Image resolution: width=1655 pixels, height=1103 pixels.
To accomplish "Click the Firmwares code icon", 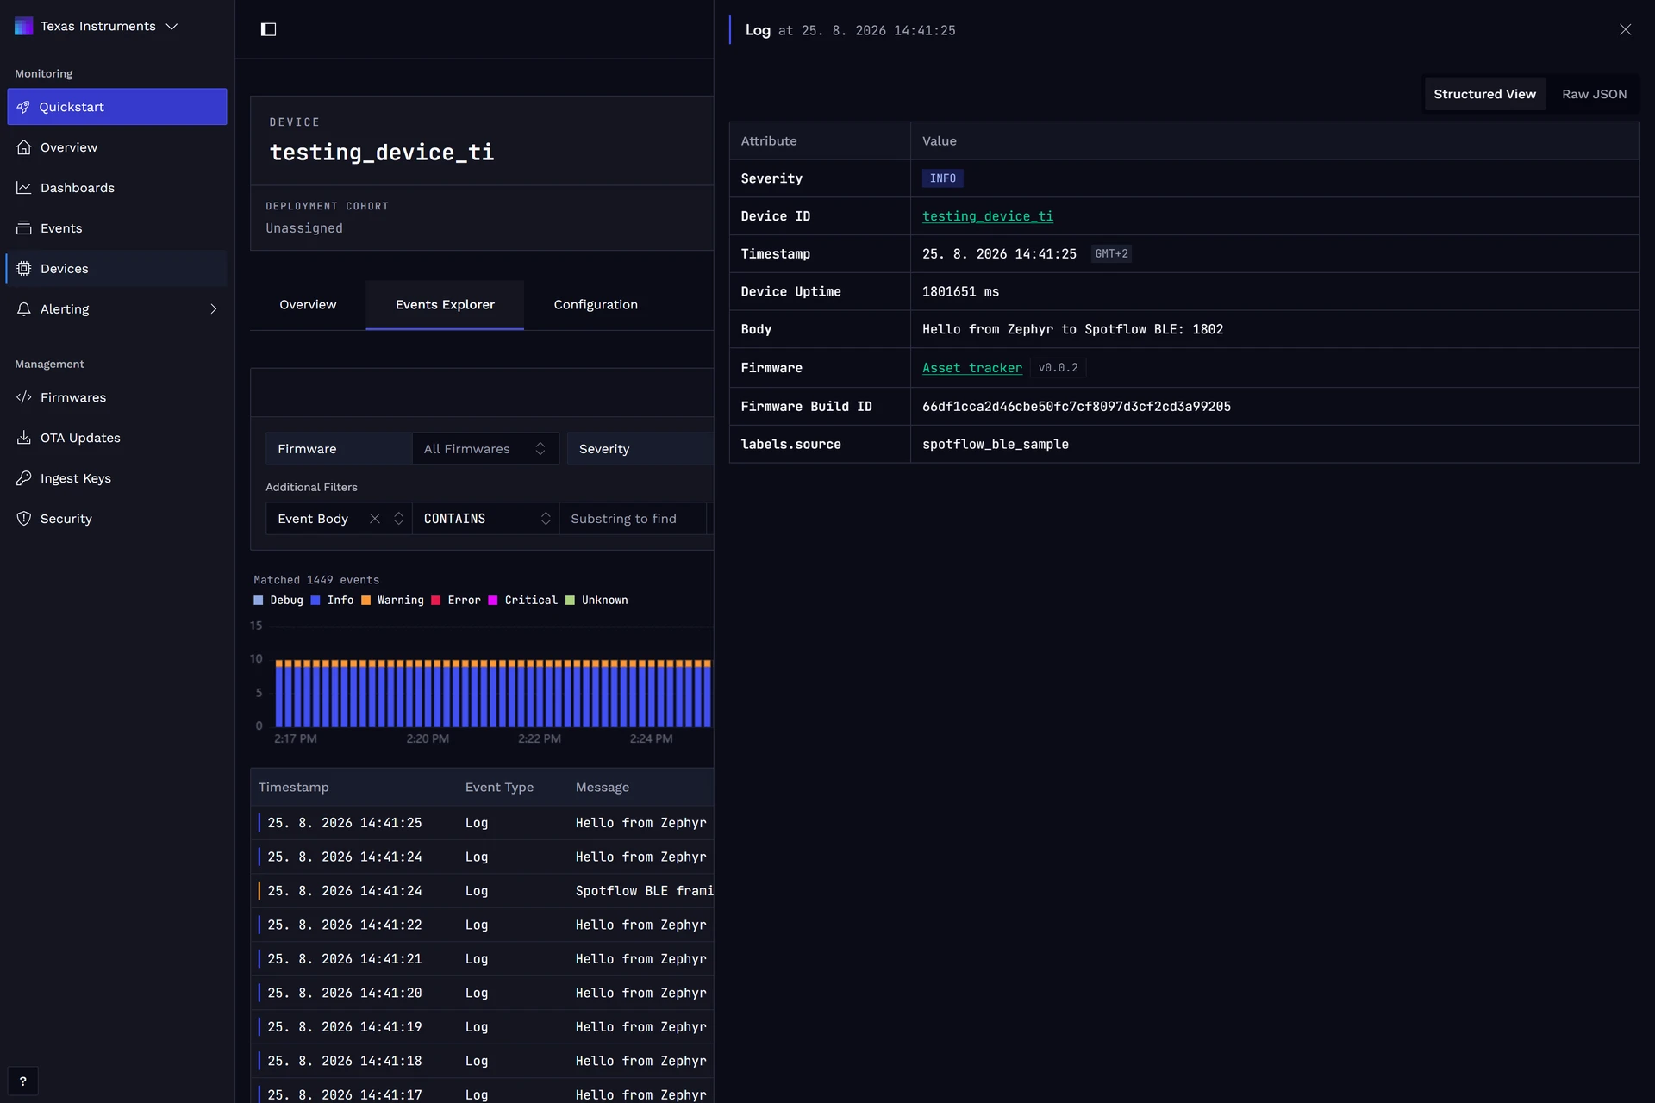I will tap(24, 397).
